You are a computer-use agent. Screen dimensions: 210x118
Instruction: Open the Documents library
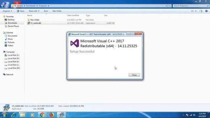(x=12, y=36)
